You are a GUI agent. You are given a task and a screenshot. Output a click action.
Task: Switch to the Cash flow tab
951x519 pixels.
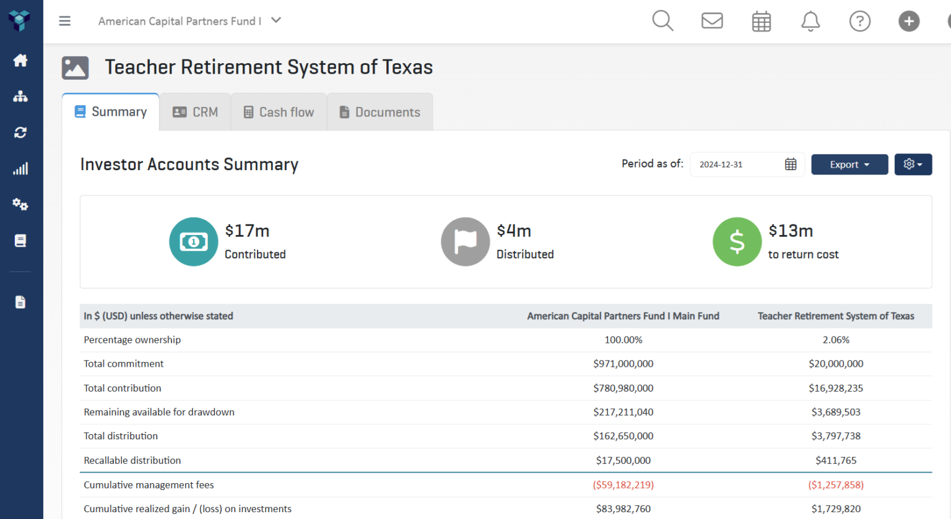[x=279, y=112]
